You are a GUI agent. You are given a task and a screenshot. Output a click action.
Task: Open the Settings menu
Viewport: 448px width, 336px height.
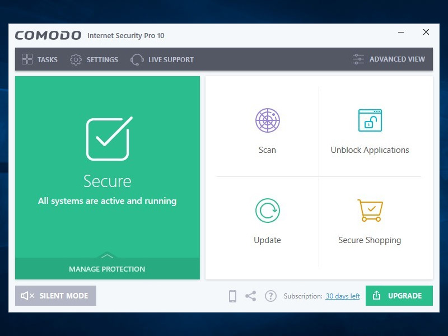click(94, 59)
